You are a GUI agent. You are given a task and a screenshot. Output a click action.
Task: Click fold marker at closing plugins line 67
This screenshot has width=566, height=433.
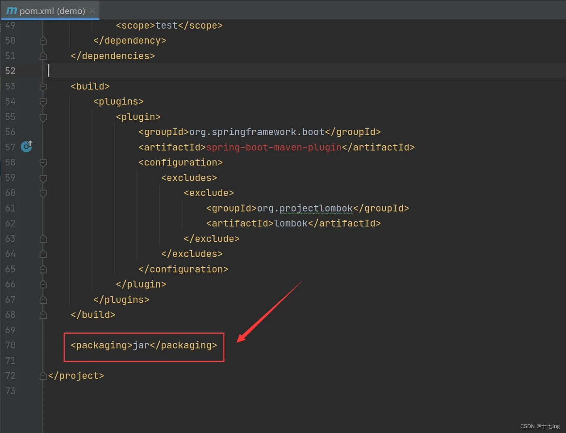(x=43, y=300)
